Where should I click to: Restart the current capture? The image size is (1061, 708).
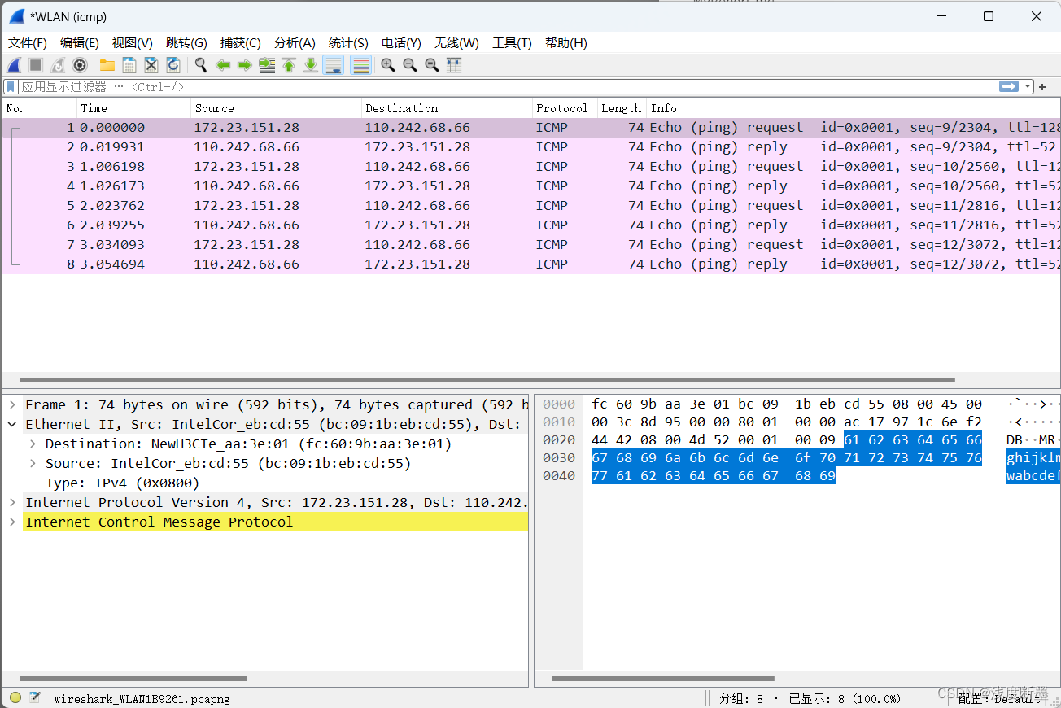pyautogui.click(x=58, y=65)
